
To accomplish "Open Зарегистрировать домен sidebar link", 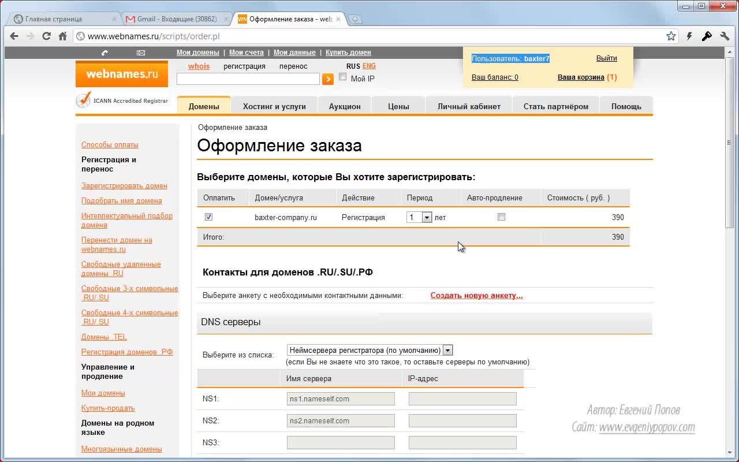I will tap(124, 186).
